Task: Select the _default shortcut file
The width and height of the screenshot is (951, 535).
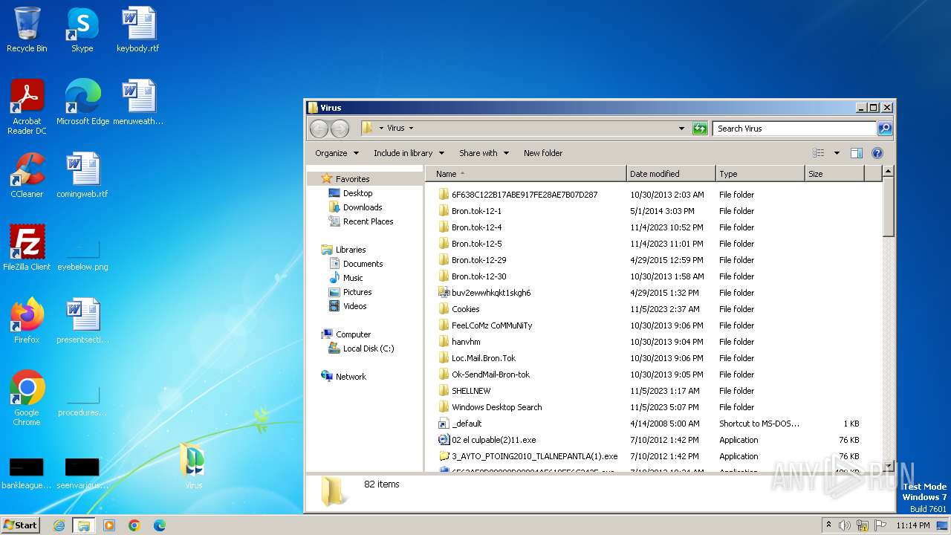Action: [x=467, y=424]
